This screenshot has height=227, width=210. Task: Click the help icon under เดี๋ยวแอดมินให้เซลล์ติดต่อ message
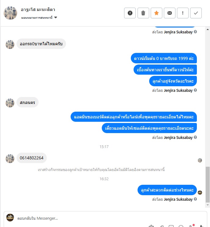pyautogui.click(x=195, y=137)
